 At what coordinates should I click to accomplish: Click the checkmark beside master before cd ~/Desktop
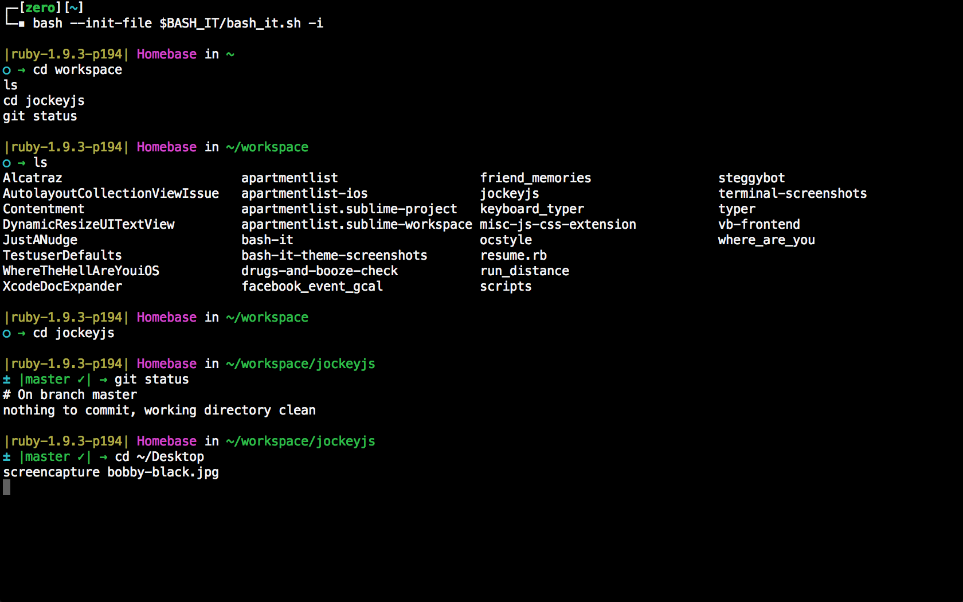pos(81,457)
